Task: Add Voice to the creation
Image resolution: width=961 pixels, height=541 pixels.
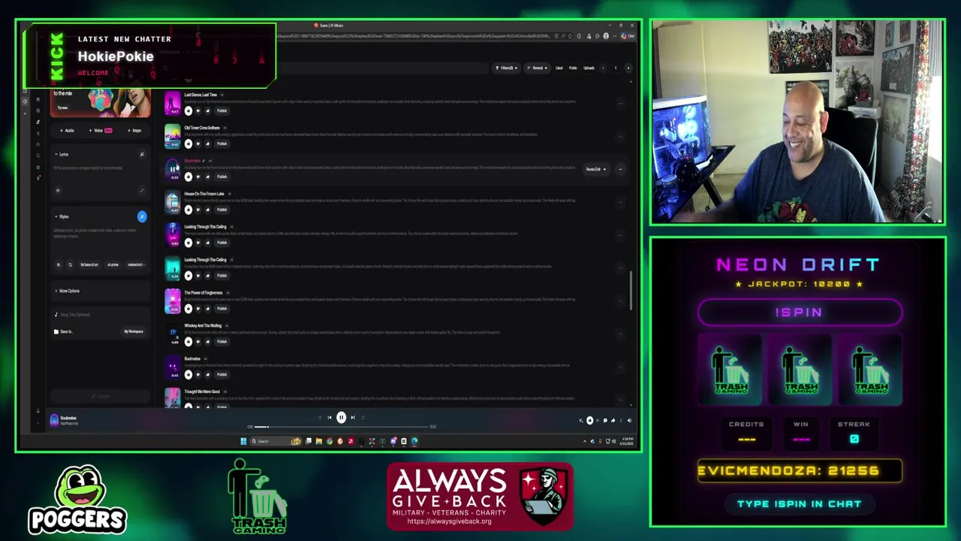Action: [100, 131]
